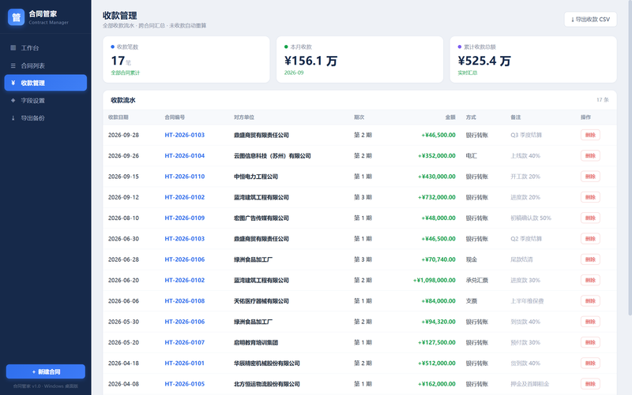Click the 字段设置 diamond icon
Viewport: 632px width, 395px height.
tap(13, 101)
